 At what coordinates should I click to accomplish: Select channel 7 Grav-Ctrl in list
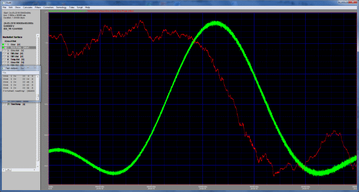(x=15, y=62)
